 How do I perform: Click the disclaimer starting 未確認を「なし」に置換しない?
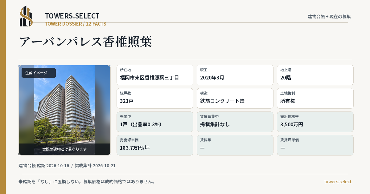(x=87, y=182)
